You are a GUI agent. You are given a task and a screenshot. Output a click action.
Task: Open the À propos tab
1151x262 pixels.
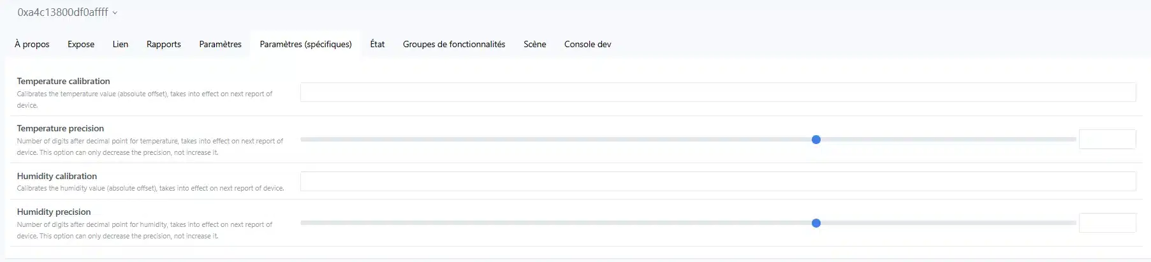point(32,44)
